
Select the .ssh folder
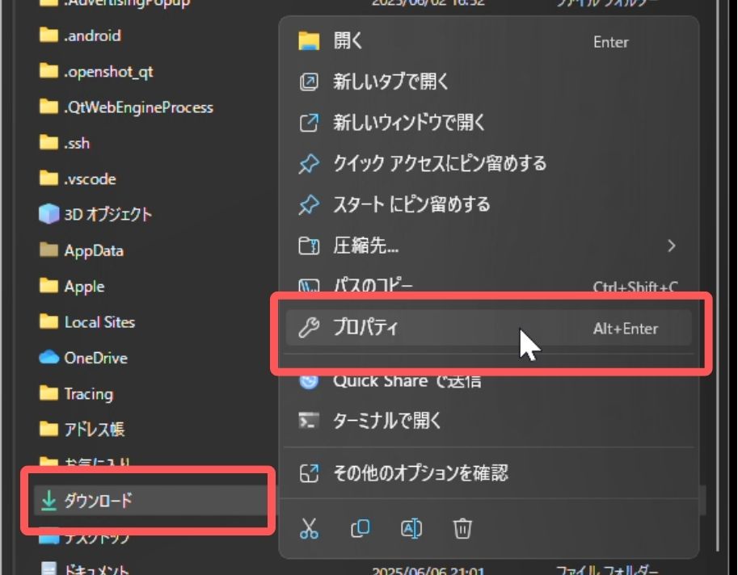[65, 143]
